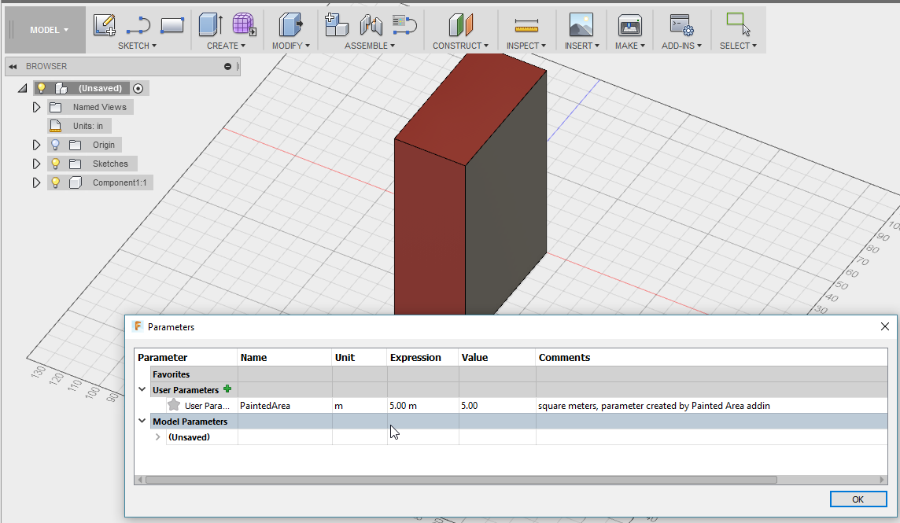The height and width of the screenshot is (523, 900).
Task: Select the Extrude tool in Create
Action: (209, 25)
